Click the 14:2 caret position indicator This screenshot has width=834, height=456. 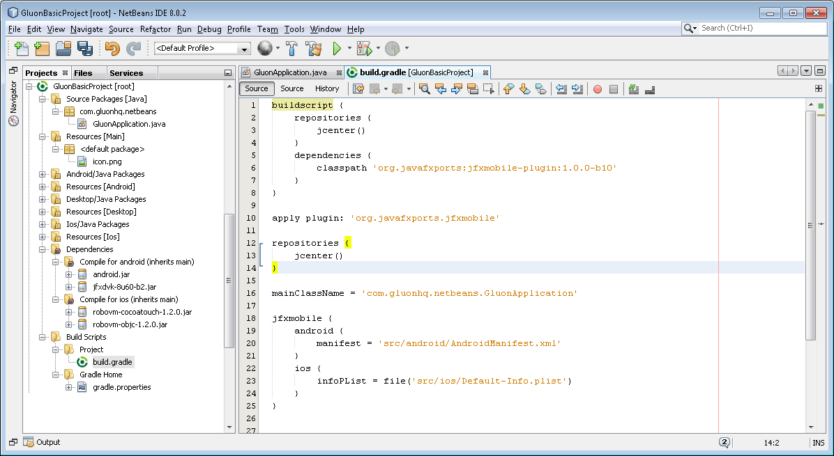pyautogui.click(x=771, y=443)
